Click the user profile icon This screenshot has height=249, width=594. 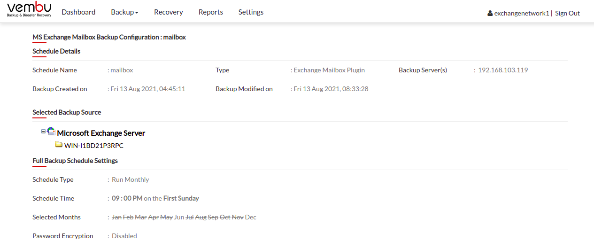[490, 13]
